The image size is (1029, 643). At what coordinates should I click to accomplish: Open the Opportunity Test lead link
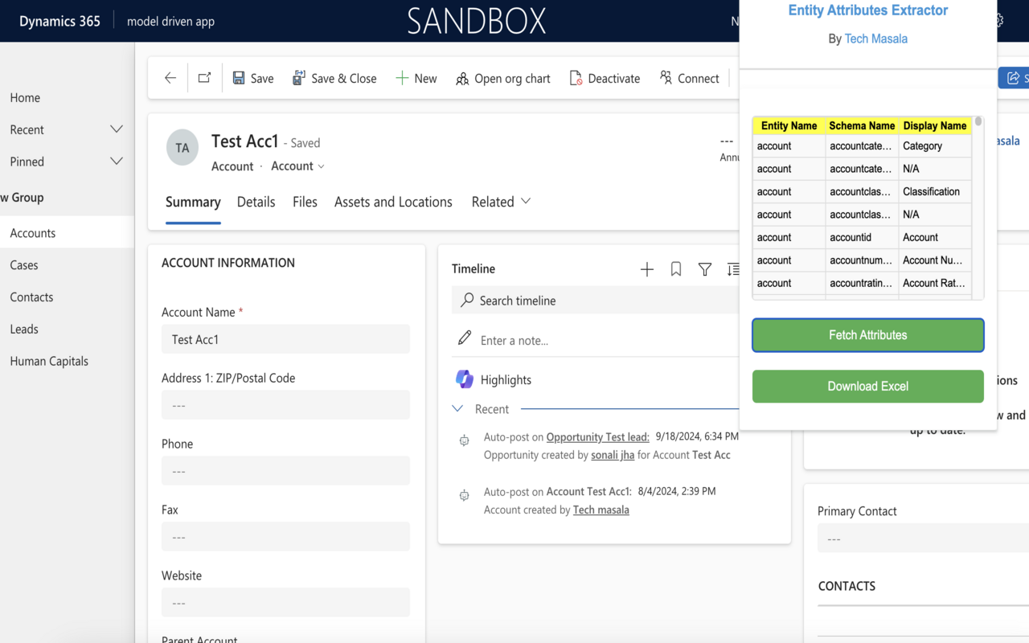597,436
